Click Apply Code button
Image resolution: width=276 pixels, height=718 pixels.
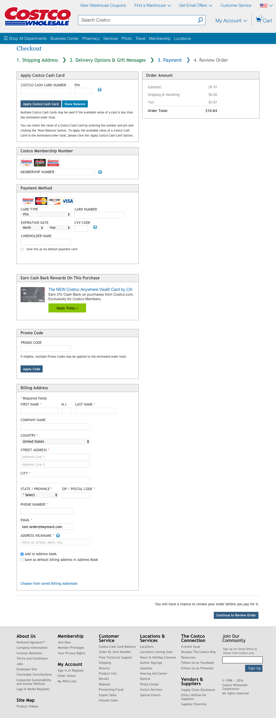coord(32,369)
